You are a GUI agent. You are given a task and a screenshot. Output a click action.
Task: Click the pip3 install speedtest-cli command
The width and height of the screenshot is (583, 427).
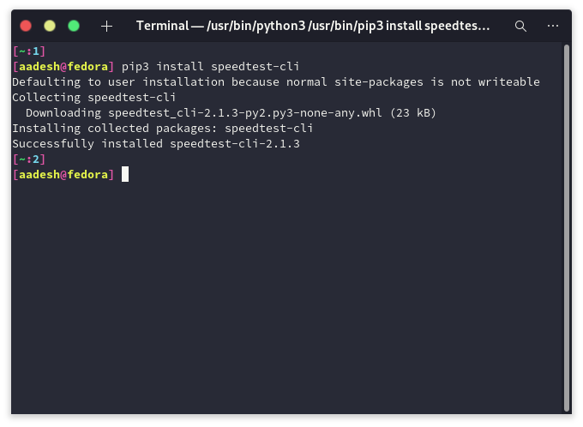210,67
